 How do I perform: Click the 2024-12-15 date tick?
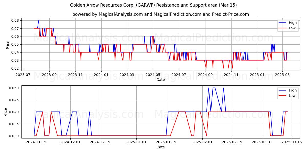[x=100, y=142]
